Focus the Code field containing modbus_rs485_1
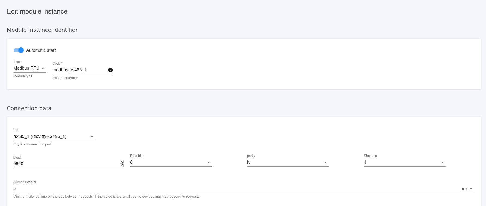This screenshot has width=486, height=206. [79, 70]
